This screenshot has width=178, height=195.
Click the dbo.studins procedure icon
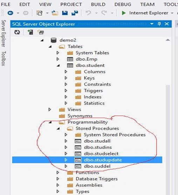click(78, 147)
